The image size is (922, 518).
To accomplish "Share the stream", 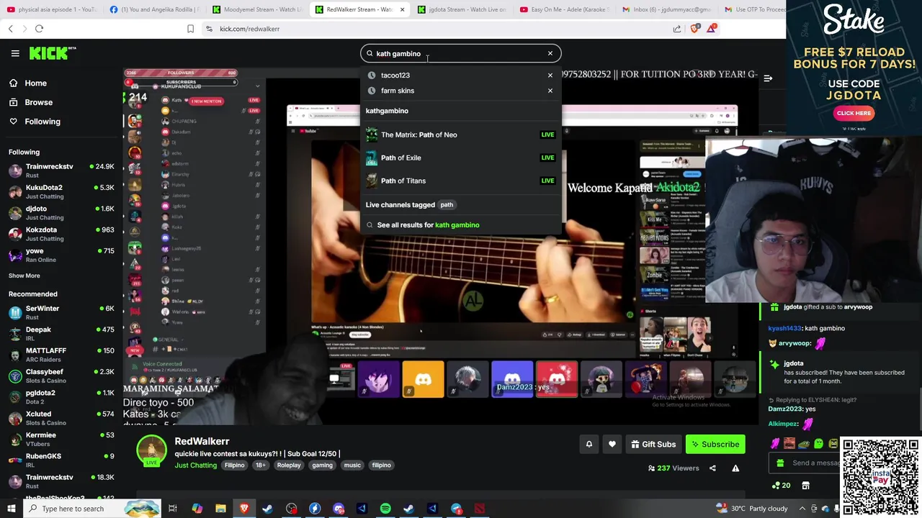I will point(712,468).
